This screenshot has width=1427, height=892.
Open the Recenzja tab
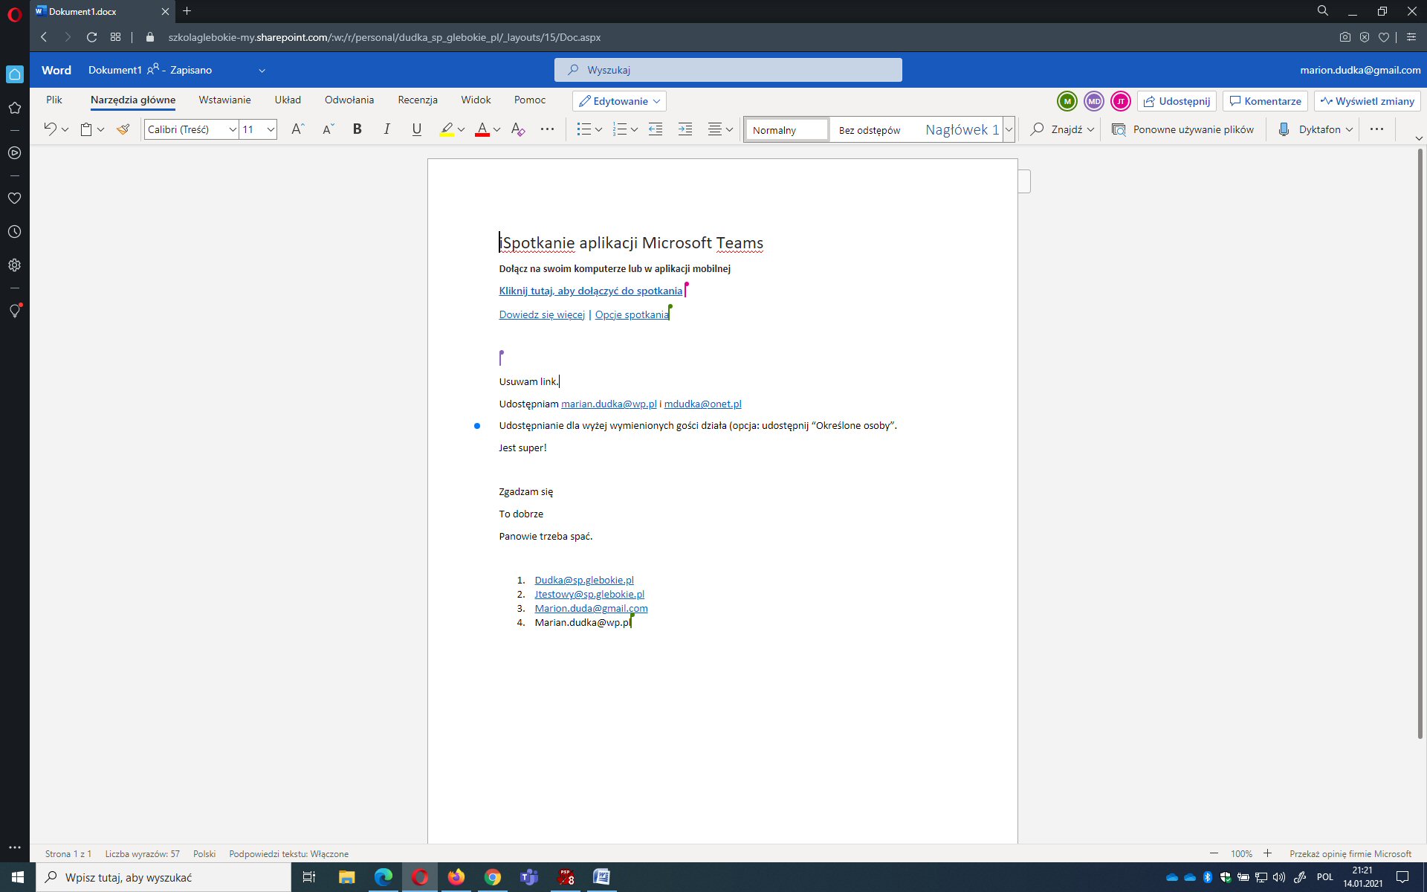pos(417,100)
